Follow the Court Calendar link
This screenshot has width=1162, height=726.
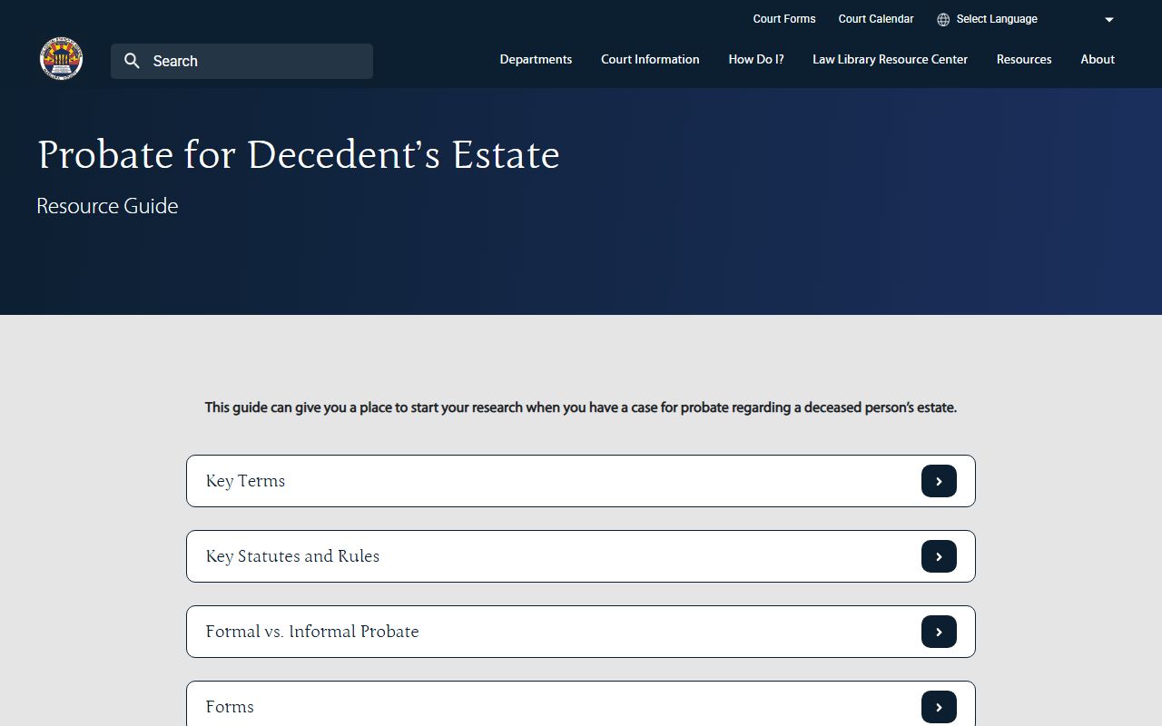[876, 19]
